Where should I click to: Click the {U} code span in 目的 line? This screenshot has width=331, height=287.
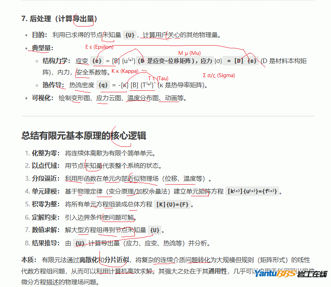129,35
